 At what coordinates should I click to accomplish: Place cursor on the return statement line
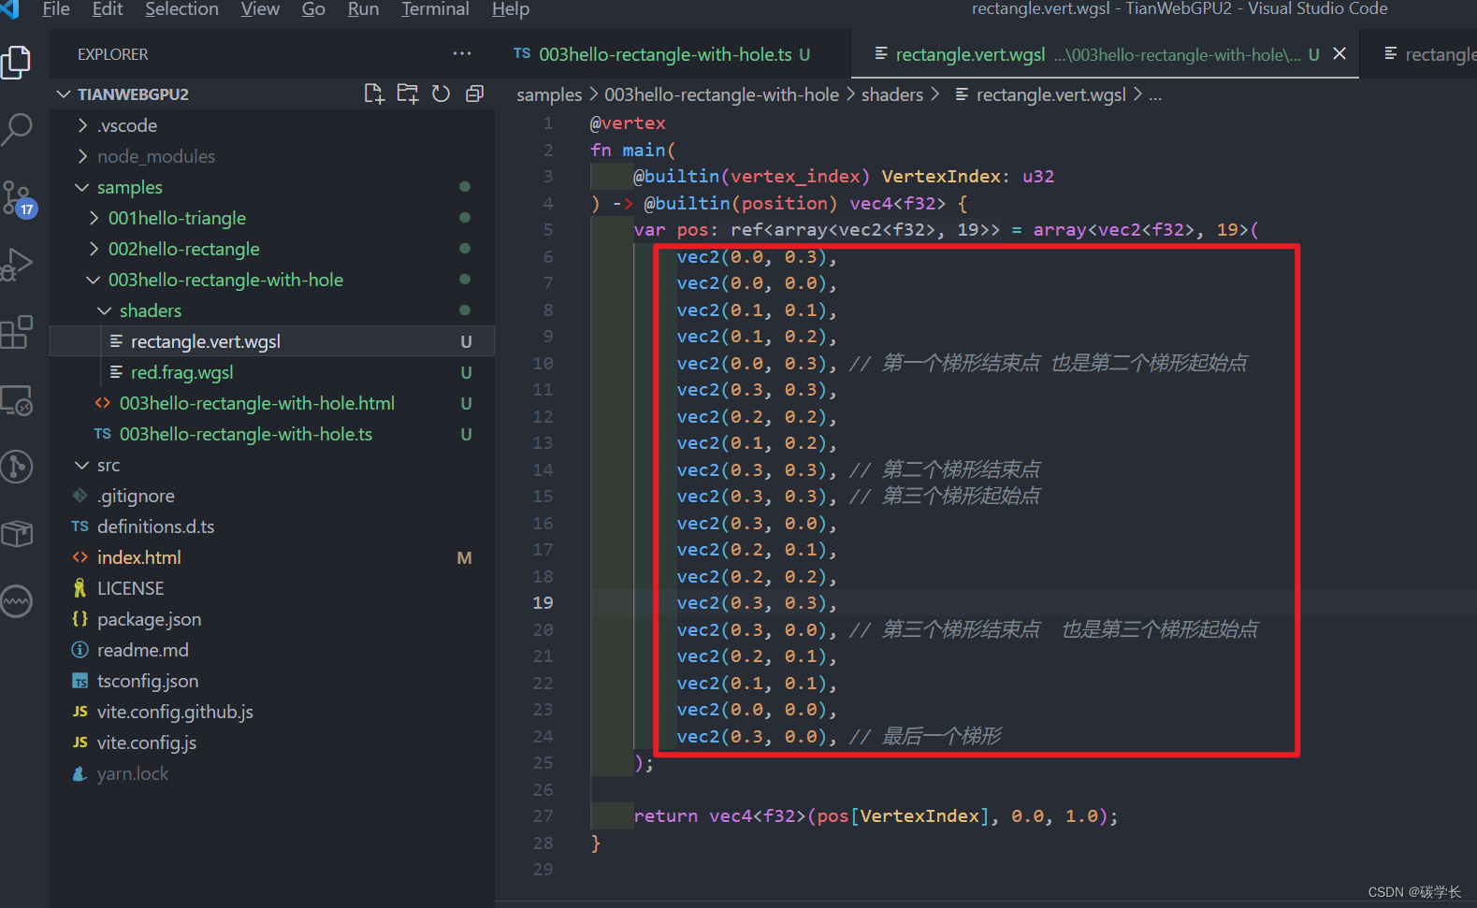point(876,816)
